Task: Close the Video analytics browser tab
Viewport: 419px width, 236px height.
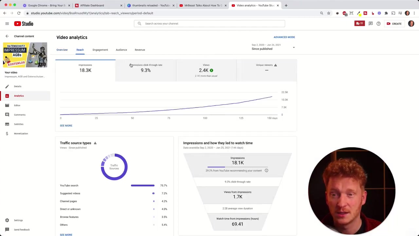Action: coord(278,5)
